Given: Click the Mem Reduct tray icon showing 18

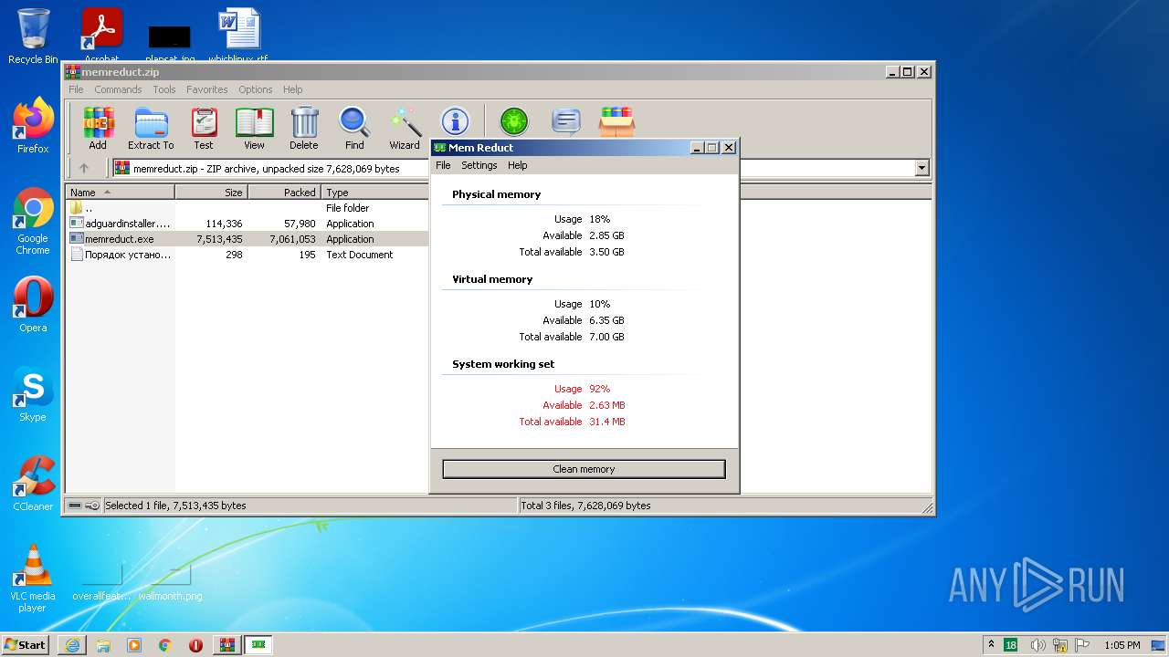Looking at the screenshot, I should (1010, 645).
